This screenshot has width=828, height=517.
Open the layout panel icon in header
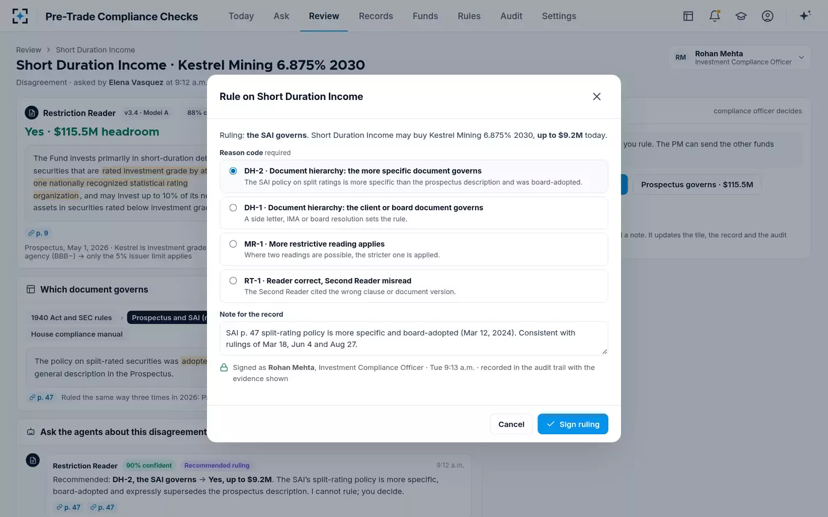[688, 16]
